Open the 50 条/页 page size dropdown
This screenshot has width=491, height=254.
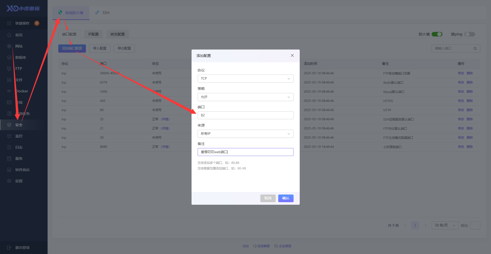445,225
